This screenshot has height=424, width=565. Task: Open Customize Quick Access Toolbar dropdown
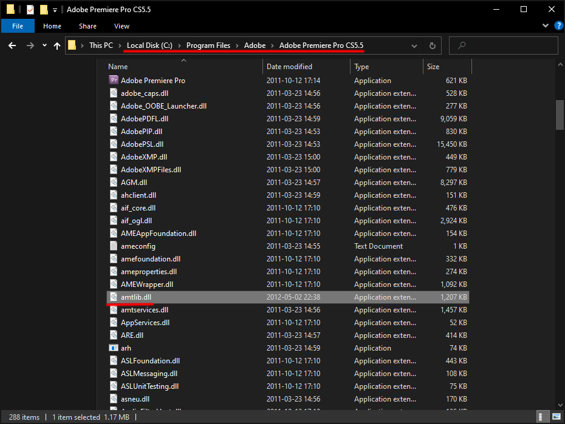55,10
